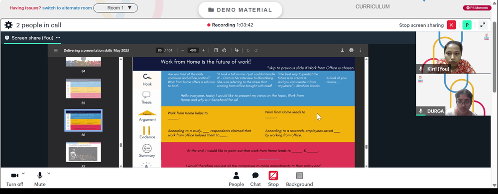Viewport: 498px width, 194px height.
Task: Click the Recording 1:03:42 indicator
Action: tap(230, 25)
